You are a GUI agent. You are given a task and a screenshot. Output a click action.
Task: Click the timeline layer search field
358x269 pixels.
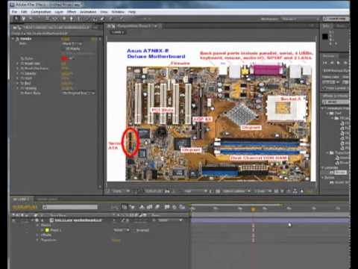70,207
